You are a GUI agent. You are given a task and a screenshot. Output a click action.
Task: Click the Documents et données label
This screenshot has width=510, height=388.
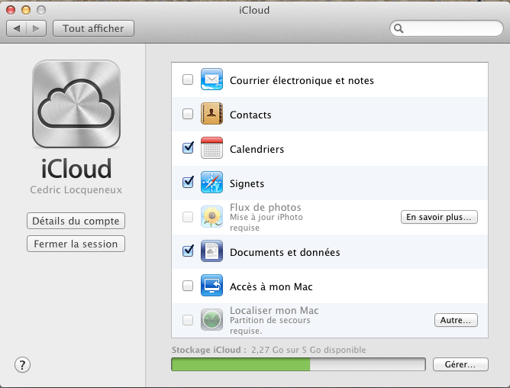pyautogui.click(x=285, y=253)
